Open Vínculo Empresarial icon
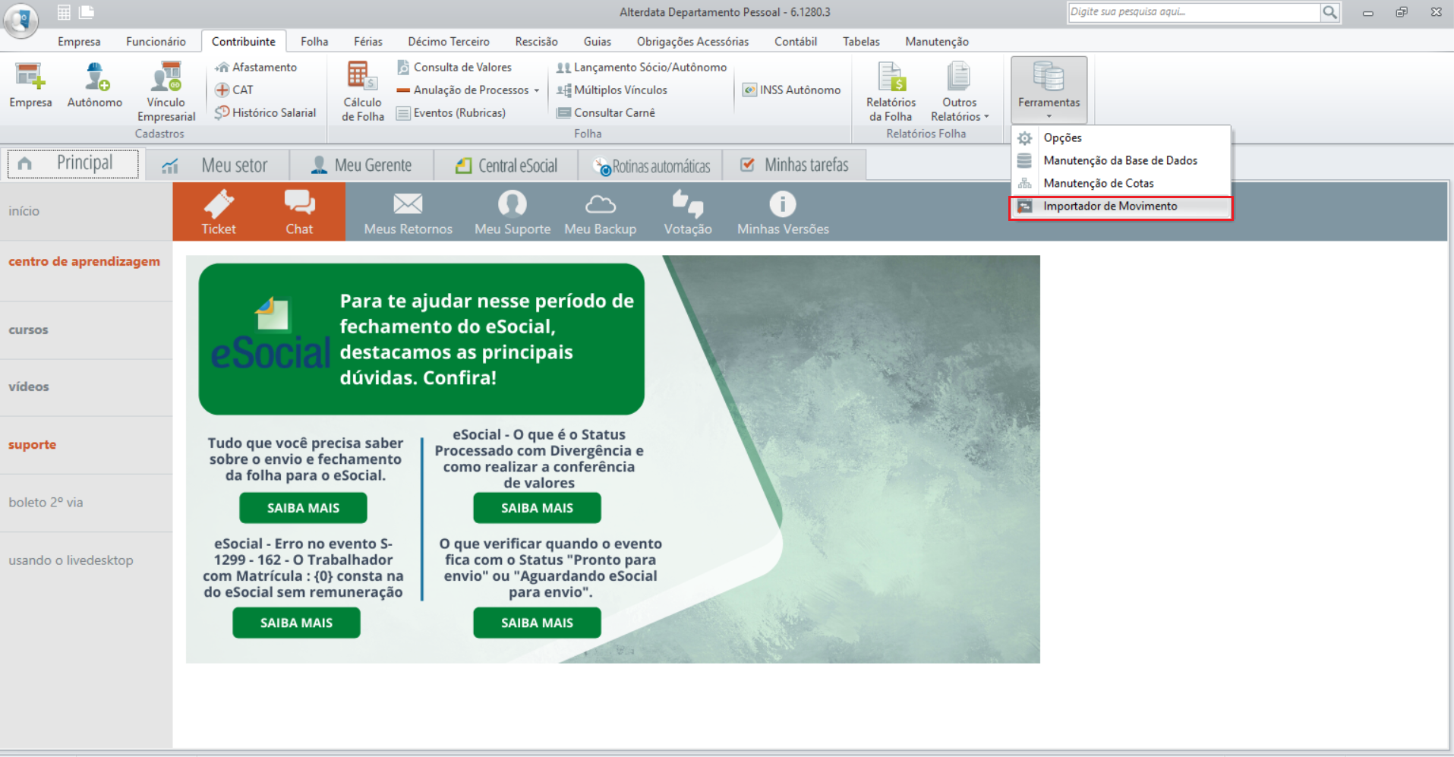This screenshot has width=1454, height=757. point(166,92)
